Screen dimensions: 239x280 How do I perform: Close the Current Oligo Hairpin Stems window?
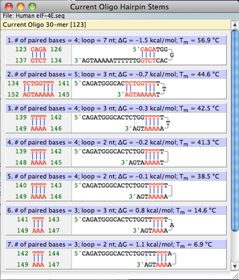9,7
